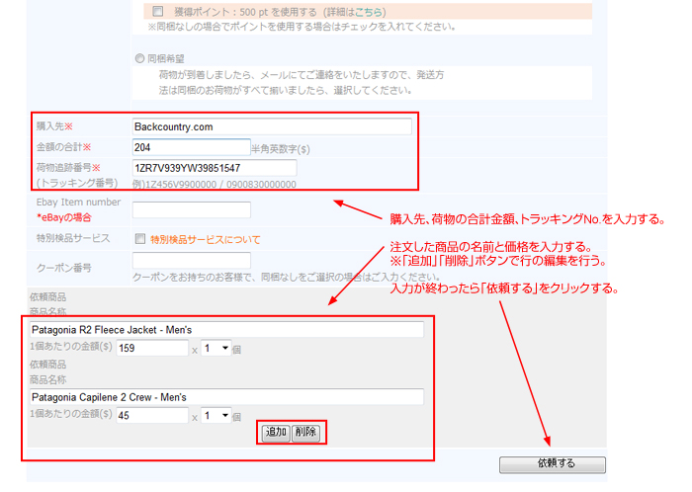This screenshot has height=492, width=692.
Task: Enable the 特別検品サービス checkbox
Action: [x=139, y=239]
